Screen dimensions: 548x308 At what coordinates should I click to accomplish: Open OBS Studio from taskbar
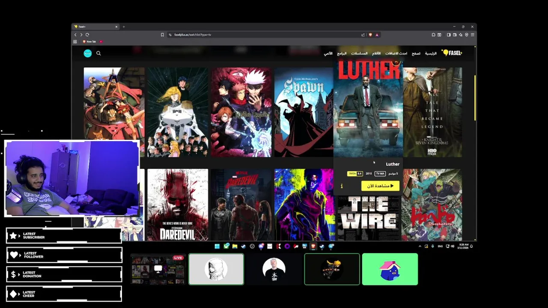(x=252, y=246)
